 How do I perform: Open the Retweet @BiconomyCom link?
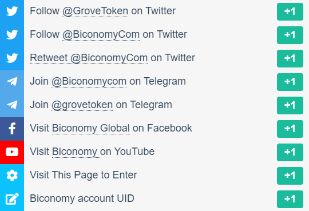tap(89, 58)
